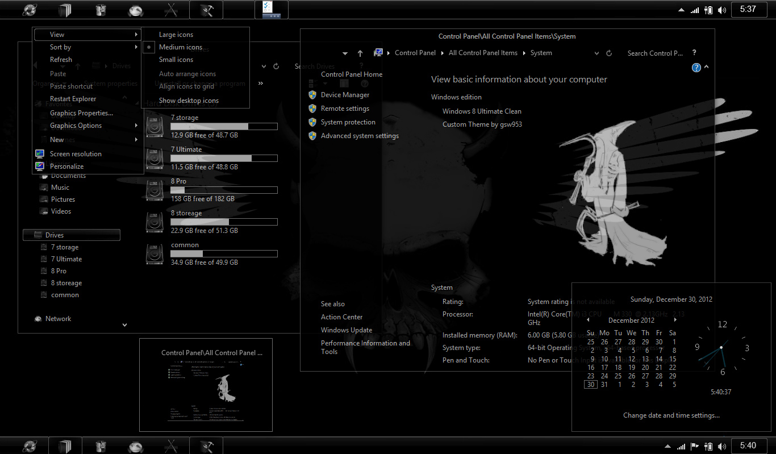
Task: Go to previous month in calendar
Action: click(x=588, y=320)
